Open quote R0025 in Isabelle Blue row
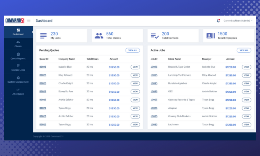This screenshot has width=260, height=156. (43, 67)
